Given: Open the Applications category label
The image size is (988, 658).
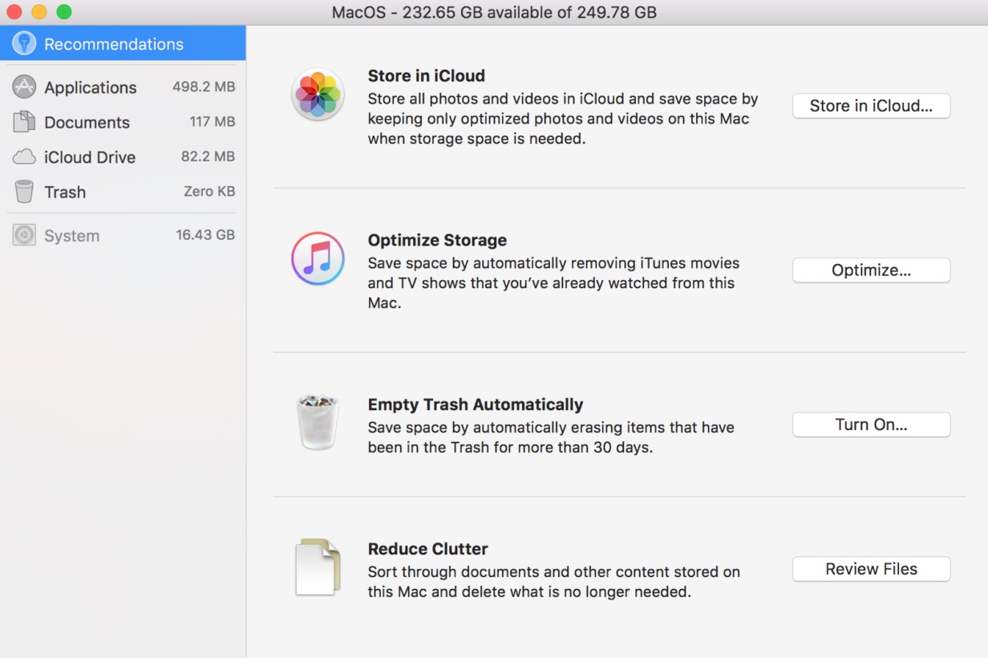Looking at the screenshot, I should [91, 87].
